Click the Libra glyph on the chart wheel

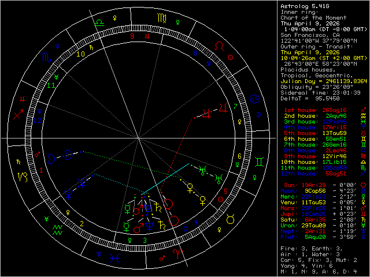[100, 21]
